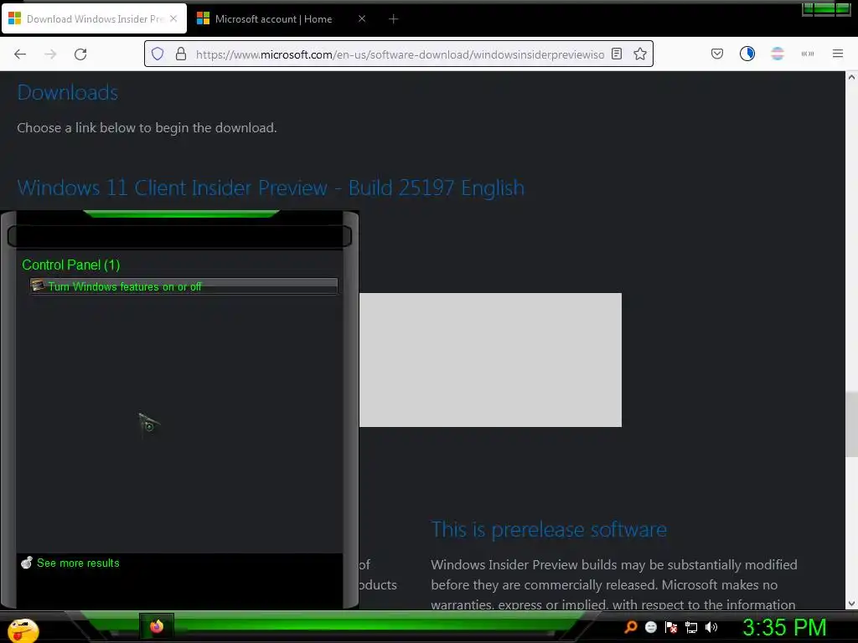
Task: Click the 3:35 PM clock
Action: pyautogui.click(x=784, y=627)
